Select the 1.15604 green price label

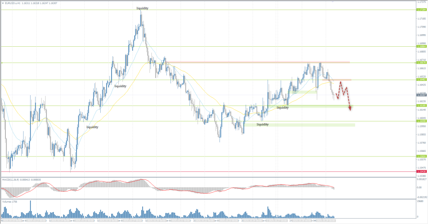click(x=421, y=156)
